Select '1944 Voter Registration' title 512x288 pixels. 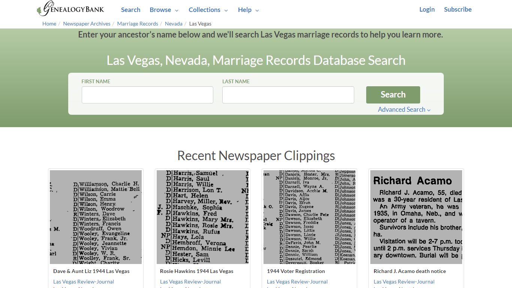(296, 271)
